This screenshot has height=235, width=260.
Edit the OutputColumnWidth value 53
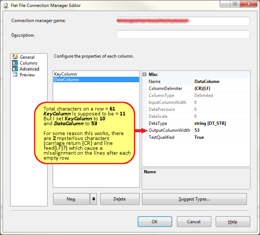pyautogui.click(x=221, y=130)
